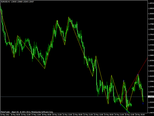Screen dimensions: 154x116
Task: Click the 18 May 21:00 time label
Action: pyautogui.click(x=57, y=115)
